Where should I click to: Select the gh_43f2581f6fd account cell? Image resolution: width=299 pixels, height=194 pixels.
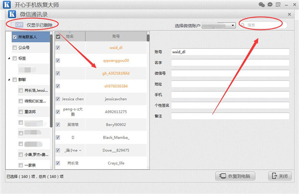tap(116, 73)
